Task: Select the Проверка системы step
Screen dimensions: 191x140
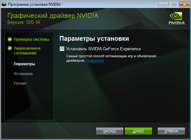Action: coord(31,39)
